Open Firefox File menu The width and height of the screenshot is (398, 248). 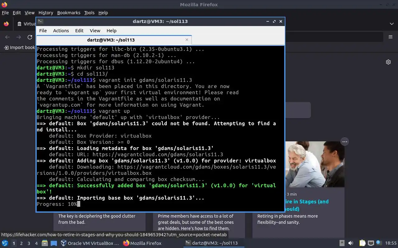pos(5,13)
